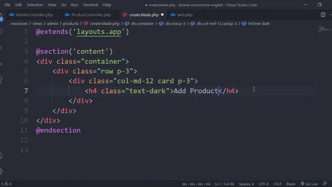332x187 pixels.
Task: Click the 'Blade' language mode selector
Action: point(290,184)
